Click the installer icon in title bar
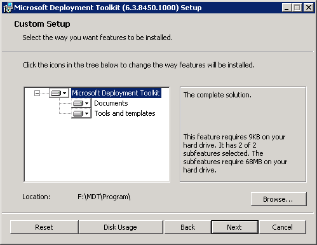The width and height of the screenshot is (317, 245). pyautogui.click(x=8, y=8)
